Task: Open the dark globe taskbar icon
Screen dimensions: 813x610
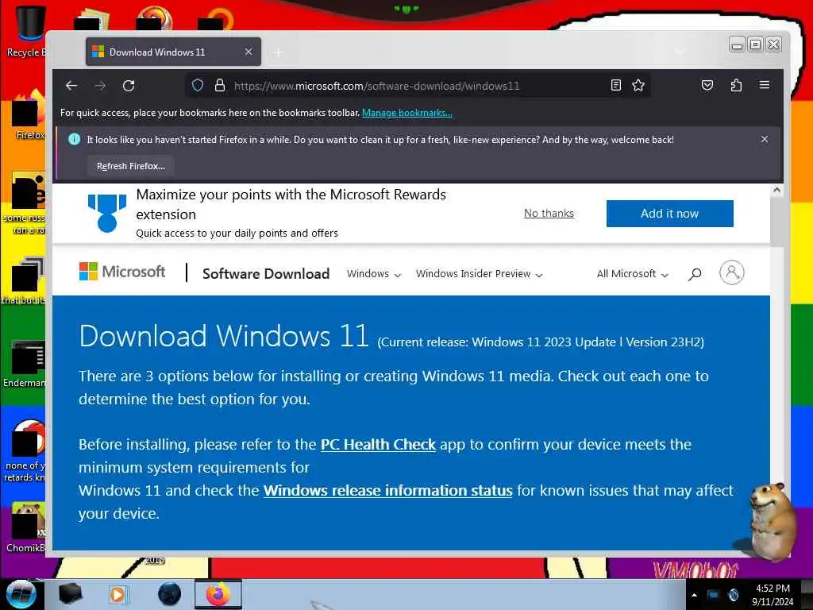Action: coord(169,594)
